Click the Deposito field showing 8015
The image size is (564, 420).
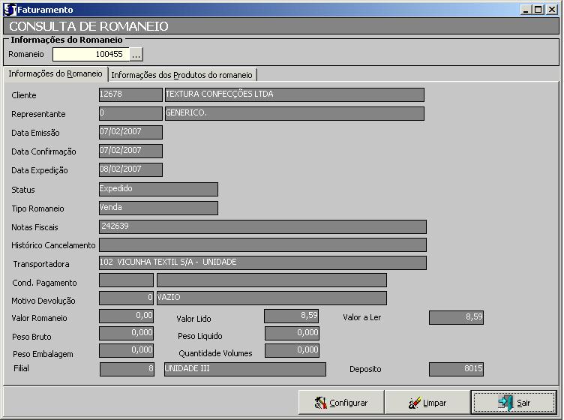(x=456, y=369)
